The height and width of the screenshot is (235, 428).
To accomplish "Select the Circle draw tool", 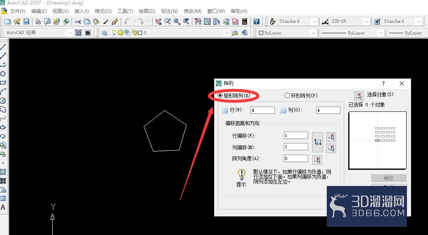I will 3,100.
